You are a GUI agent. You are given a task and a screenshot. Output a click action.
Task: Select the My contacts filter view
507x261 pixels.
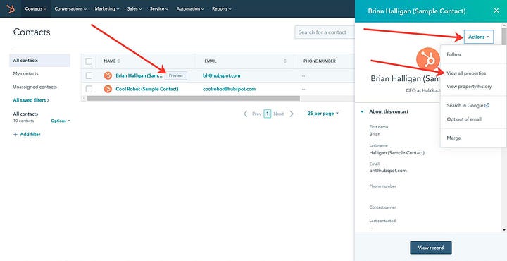(25, 73)
